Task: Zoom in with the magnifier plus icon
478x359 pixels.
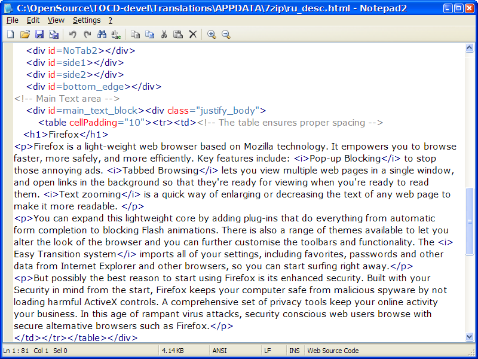Action: coord(212,34)
